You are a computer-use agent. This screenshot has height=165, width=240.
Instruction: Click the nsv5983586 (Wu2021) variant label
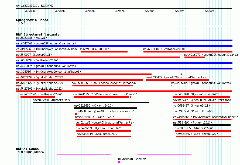[x=32, y=38]
